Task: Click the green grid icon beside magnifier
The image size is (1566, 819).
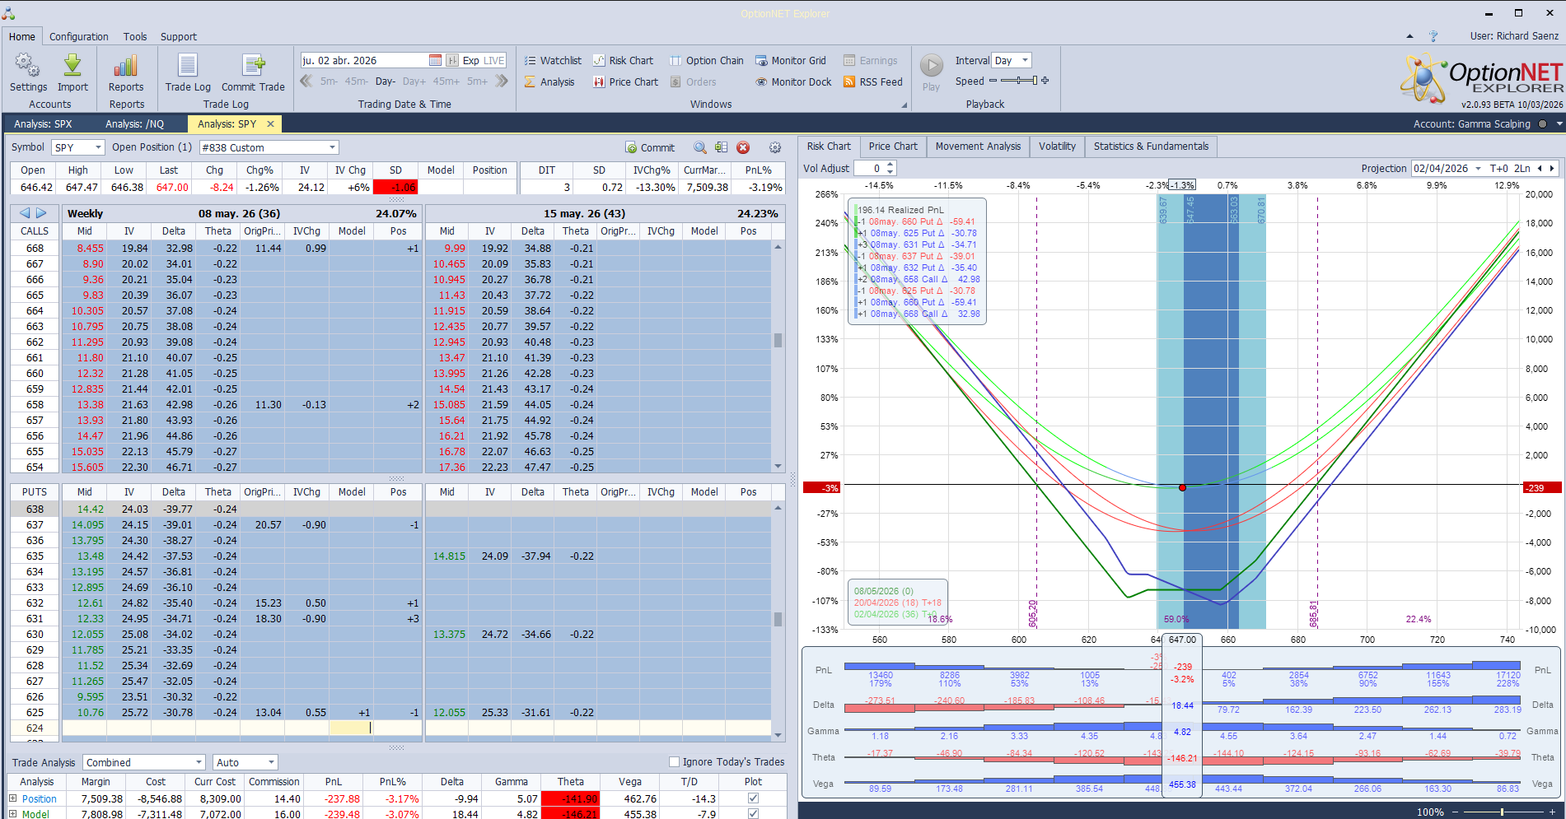Action: pyautogui.click(x=722, y=147)
